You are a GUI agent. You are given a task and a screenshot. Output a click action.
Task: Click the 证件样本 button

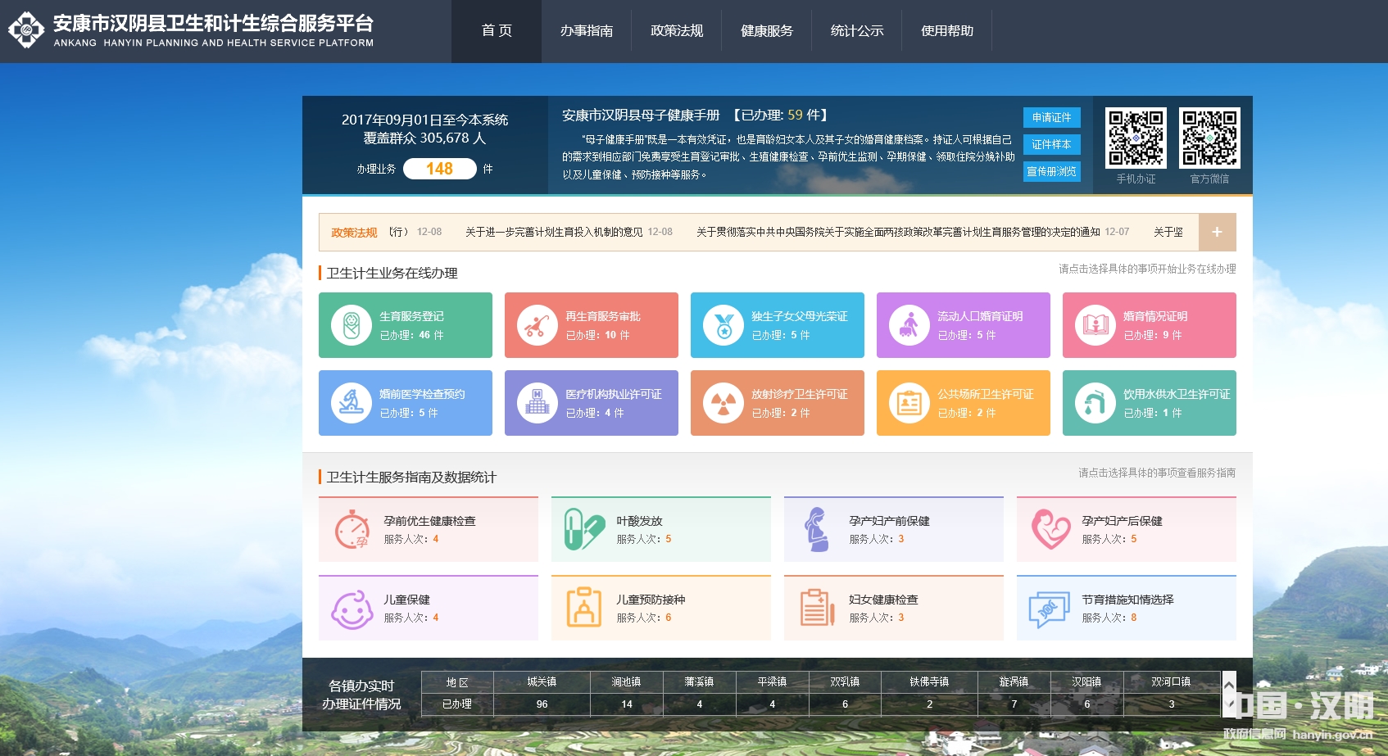[x=1052, y=144]
